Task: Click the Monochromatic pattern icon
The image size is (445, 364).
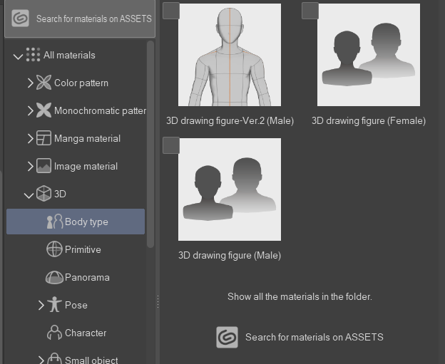Action: click(x=44, y=110)
